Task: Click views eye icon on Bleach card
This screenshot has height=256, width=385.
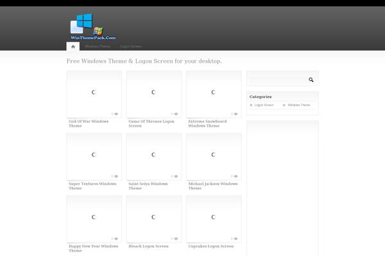Action: [176, 239]
